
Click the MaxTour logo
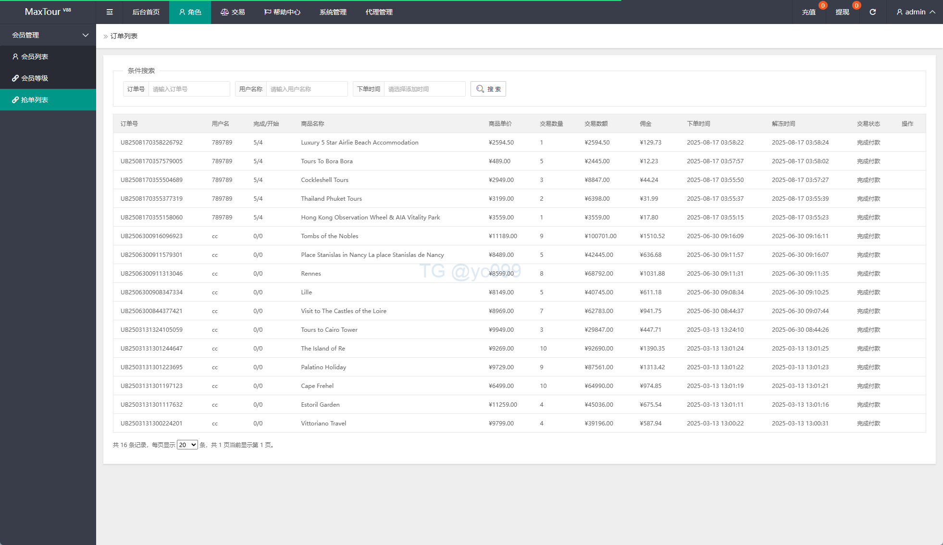[x=48, y=12]
